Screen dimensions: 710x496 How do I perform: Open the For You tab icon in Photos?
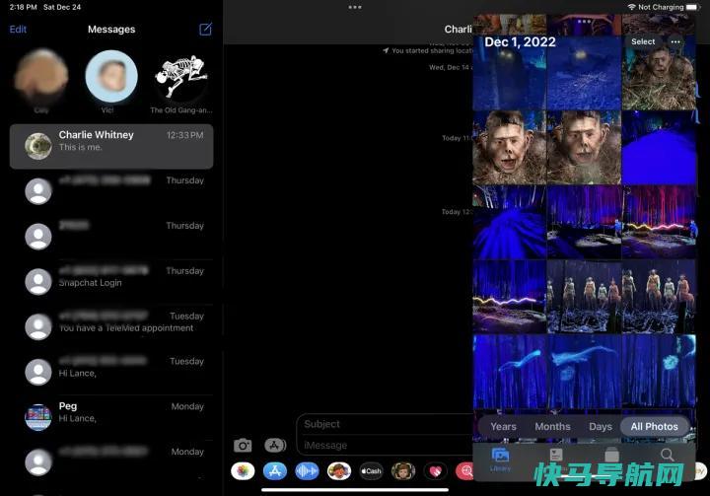point(556,455)
